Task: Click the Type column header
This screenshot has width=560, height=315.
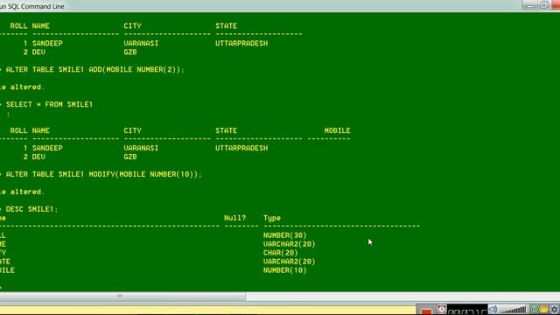Action: tap(272, 218)
